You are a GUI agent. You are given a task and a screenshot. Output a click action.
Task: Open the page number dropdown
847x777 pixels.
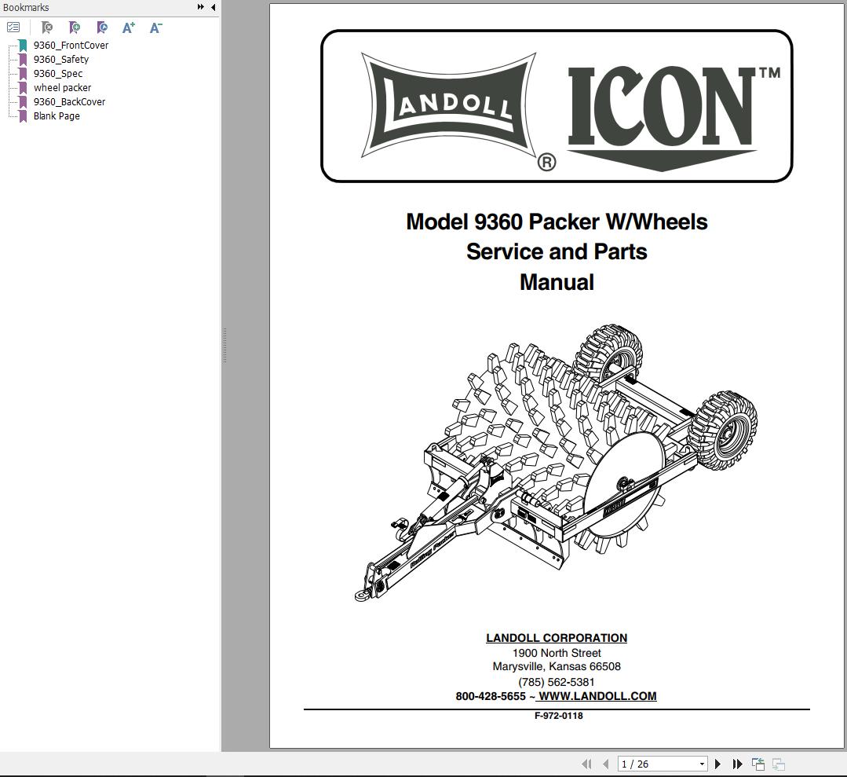coord(703,763)
